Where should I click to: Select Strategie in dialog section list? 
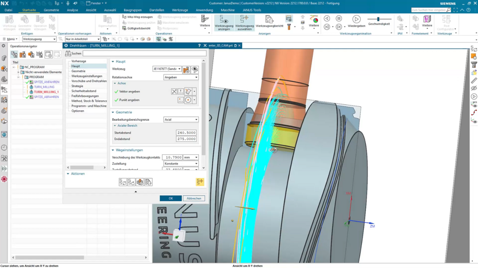(77, 86)
